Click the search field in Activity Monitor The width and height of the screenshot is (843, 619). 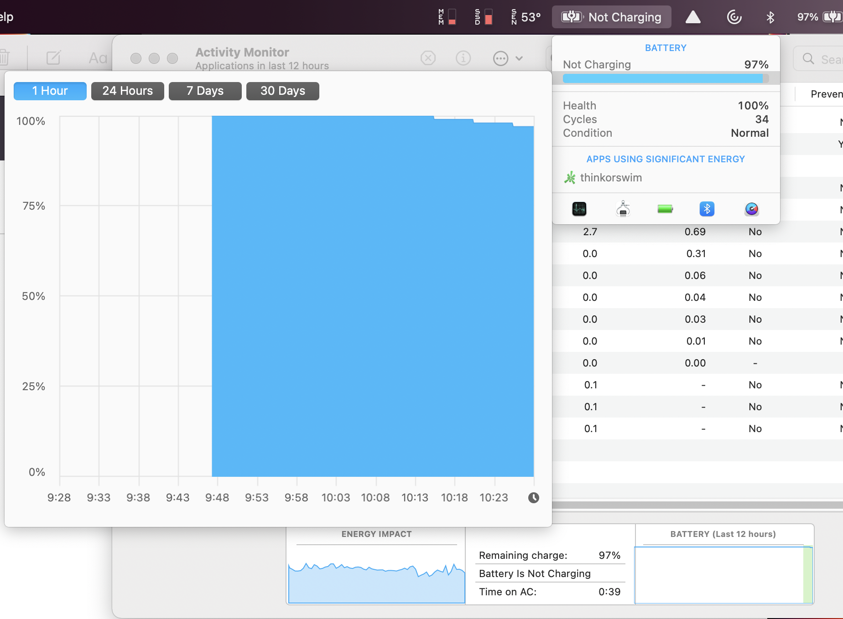(819, 58)
